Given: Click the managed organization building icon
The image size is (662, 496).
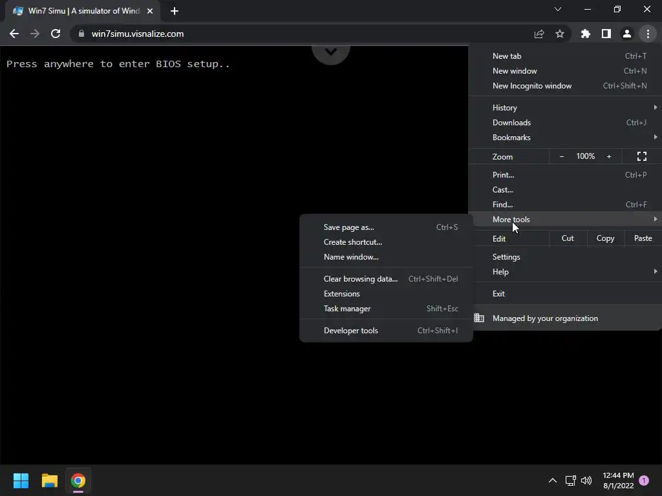Looking at the screenshot, I should click(x=479, y=318).
